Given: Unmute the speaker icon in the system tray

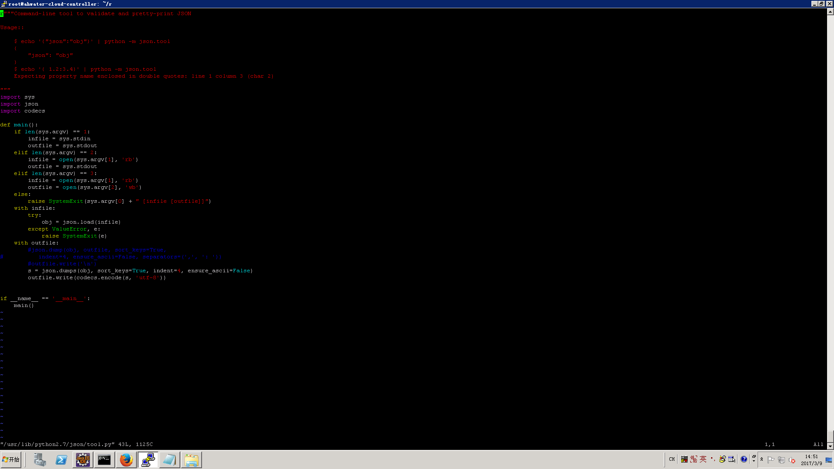Looking at the screenshot, I should click(x=792, y=459).
